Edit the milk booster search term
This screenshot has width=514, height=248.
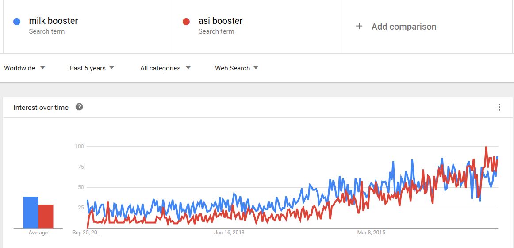coord(54,21)
